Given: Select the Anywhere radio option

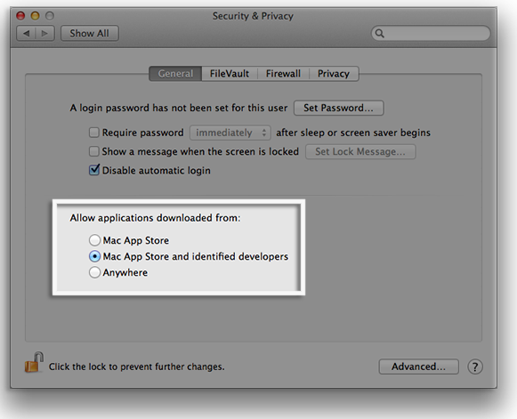Looking at the screenshot, I should (94, 272).
